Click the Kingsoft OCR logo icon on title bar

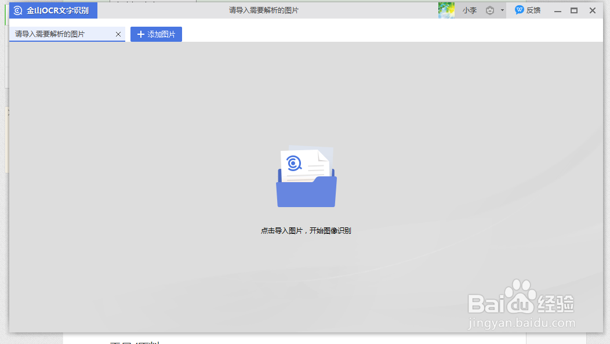pyautogui.click(x=18, y=10)
